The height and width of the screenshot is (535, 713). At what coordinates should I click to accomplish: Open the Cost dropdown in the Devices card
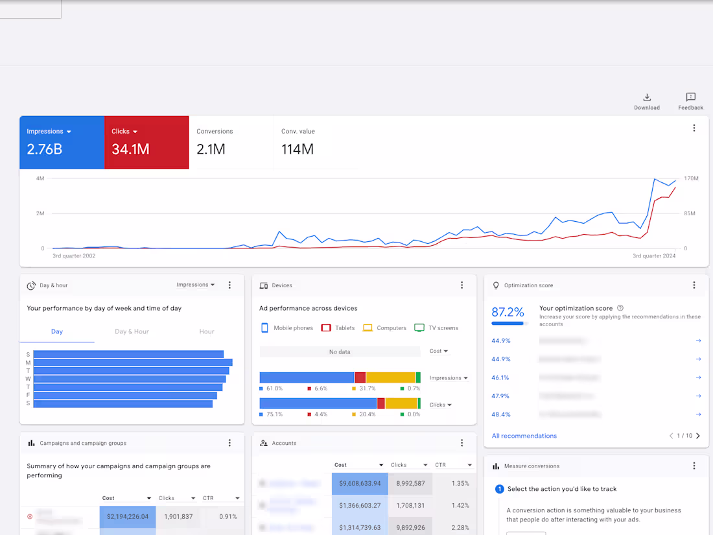(439, 351)
